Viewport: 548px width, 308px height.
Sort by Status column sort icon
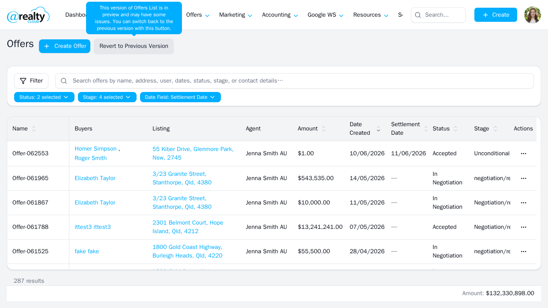(456, 129)
